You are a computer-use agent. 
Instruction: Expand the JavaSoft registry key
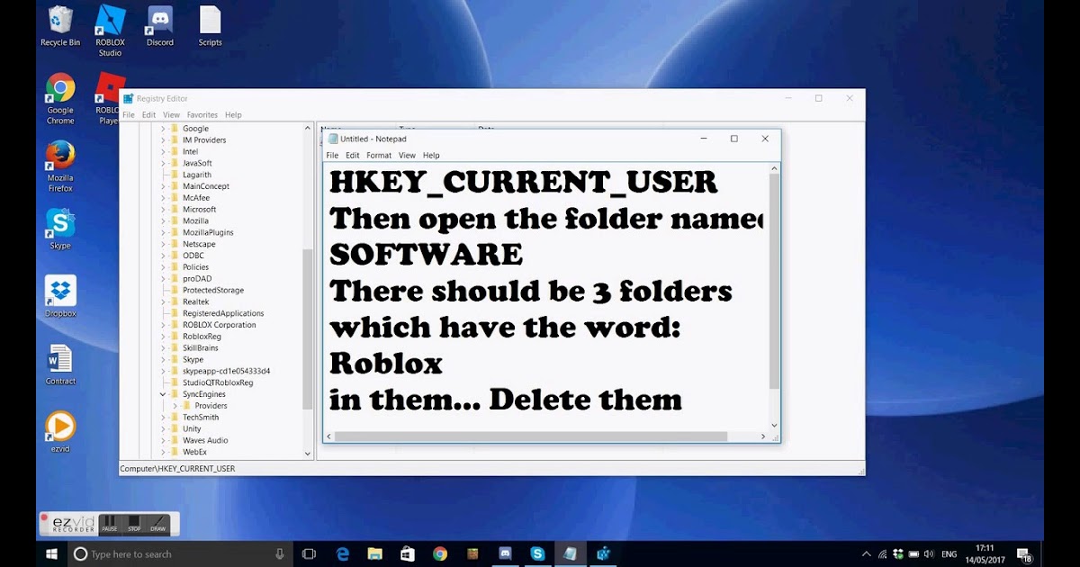click(164, 163)
